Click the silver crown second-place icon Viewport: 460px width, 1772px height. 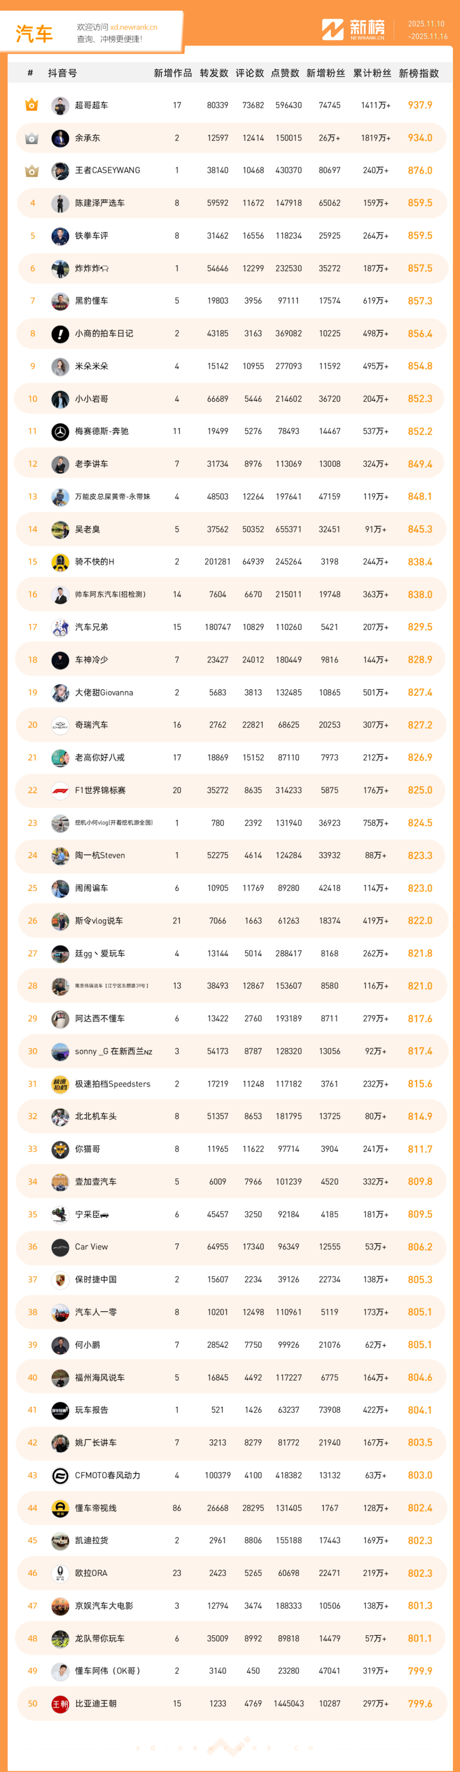click(x=32, y=138)
